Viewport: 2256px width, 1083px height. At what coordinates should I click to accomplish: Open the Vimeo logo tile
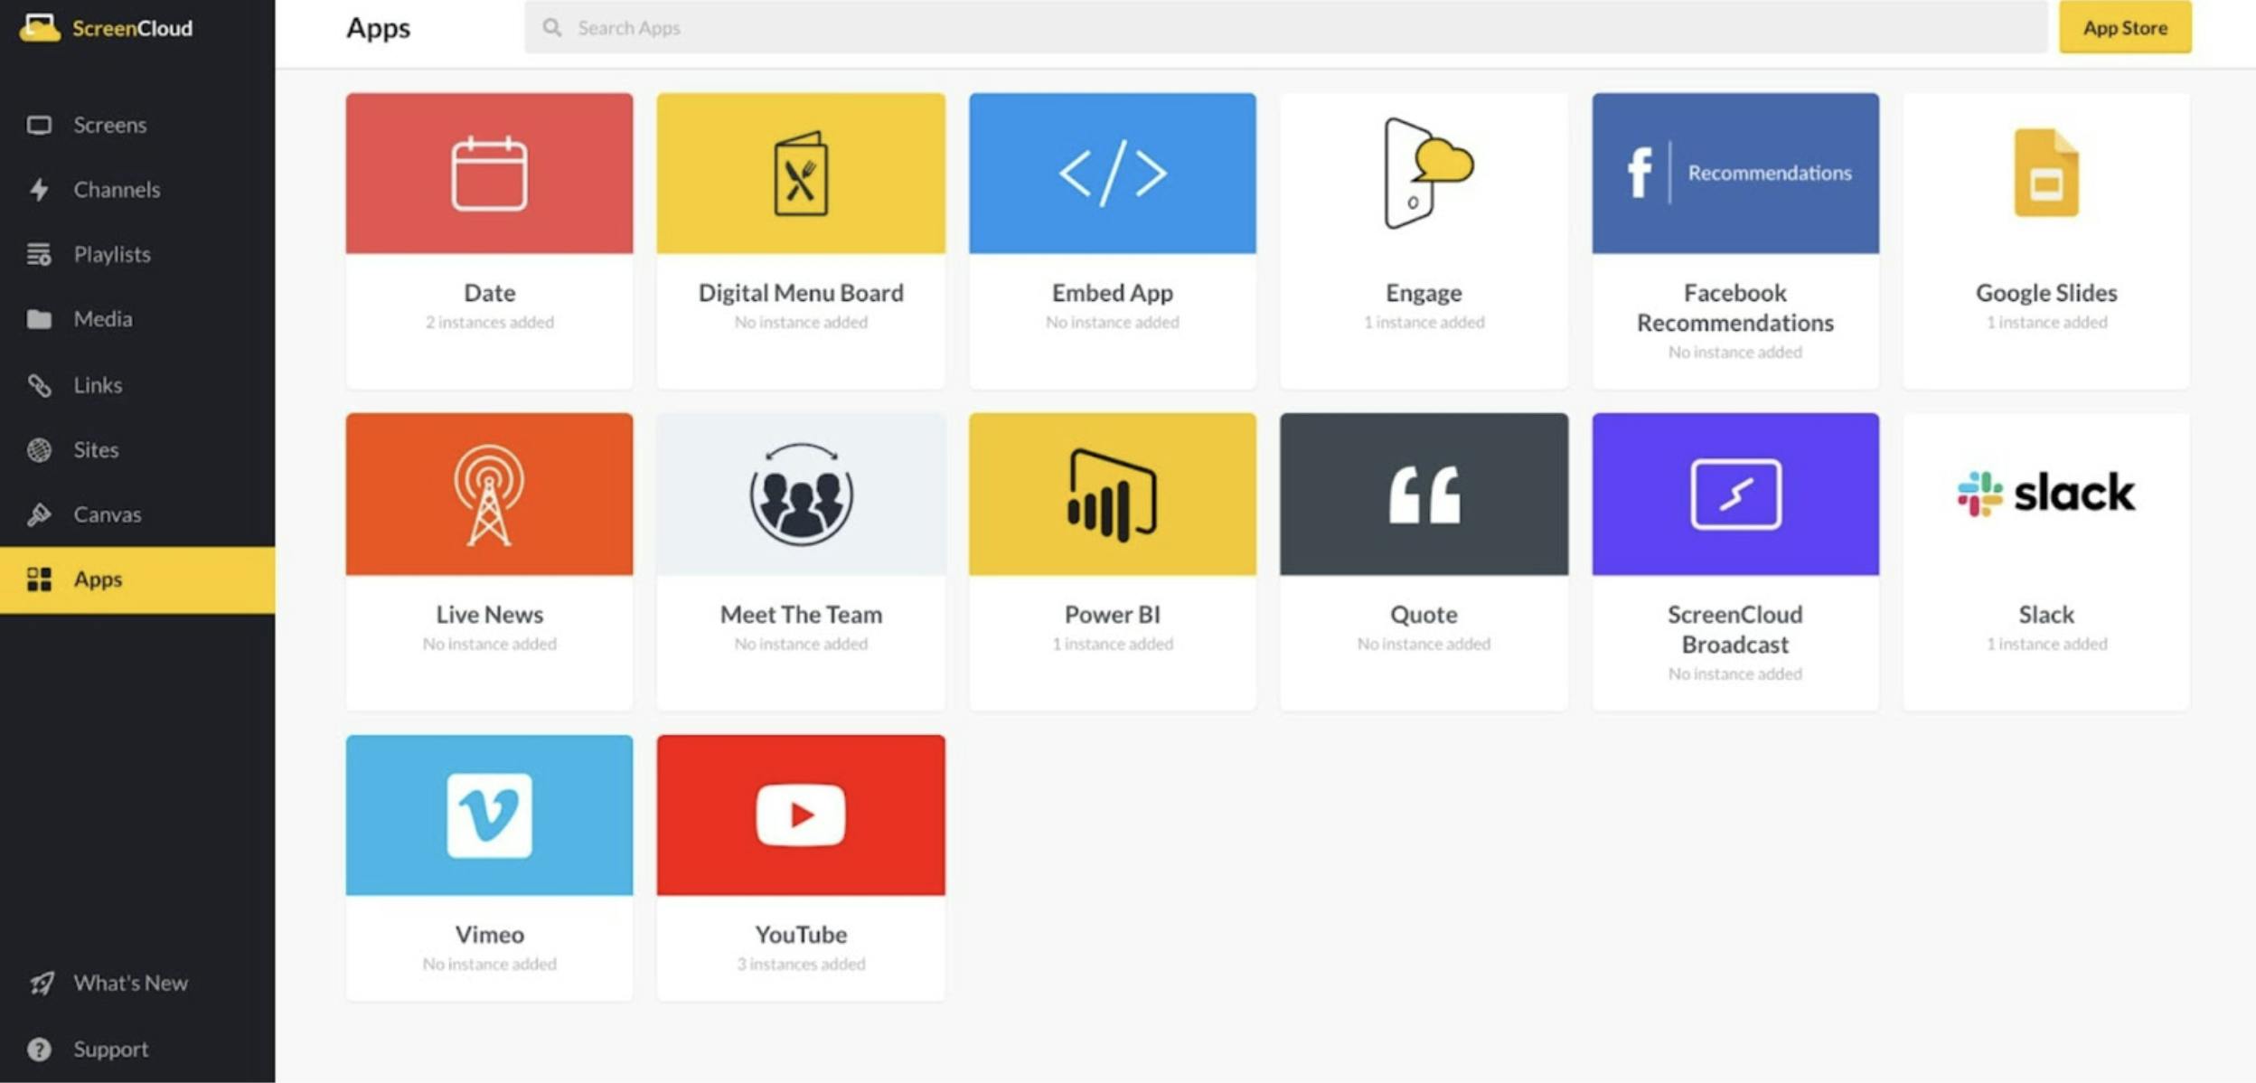pos(489,815)
